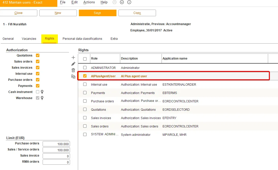
Task: Focus the Sales invoice limit field
Action: point(56,156)
